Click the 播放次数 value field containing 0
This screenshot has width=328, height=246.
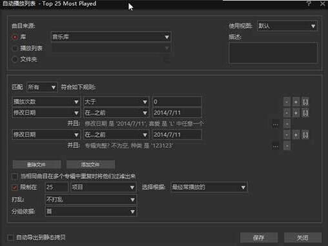pyautogui.click(x=177, y=101)
